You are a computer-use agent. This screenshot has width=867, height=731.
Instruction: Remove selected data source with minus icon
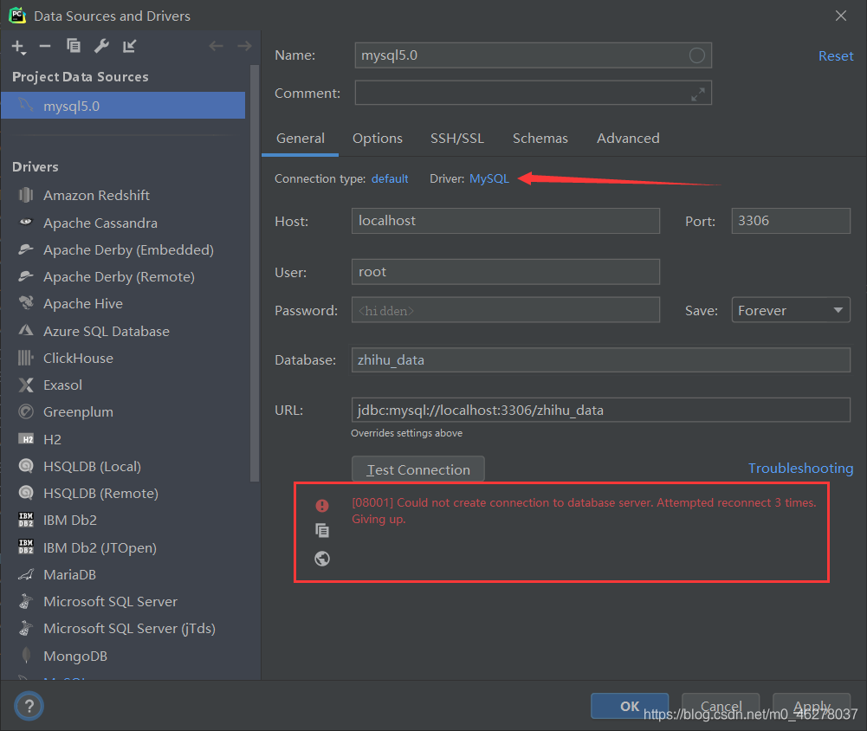coord(45,47)
